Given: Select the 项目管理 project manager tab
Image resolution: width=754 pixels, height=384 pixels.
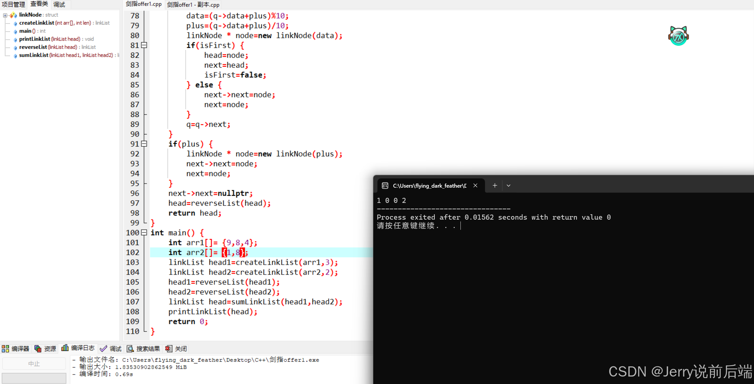Looking at the screenshot, I should pyautogui.click(x=13, y=4).
